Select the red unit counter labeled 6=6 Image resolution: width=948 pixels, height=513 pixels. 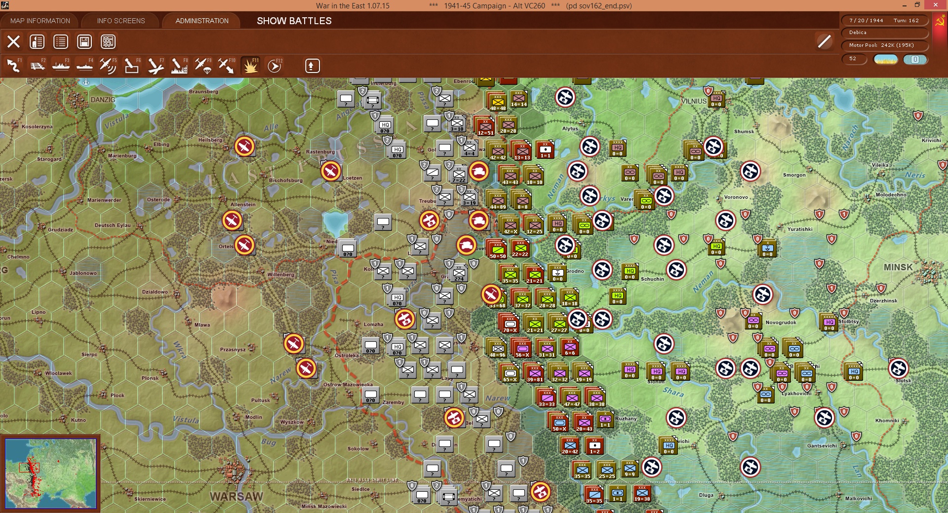(569, 347)
